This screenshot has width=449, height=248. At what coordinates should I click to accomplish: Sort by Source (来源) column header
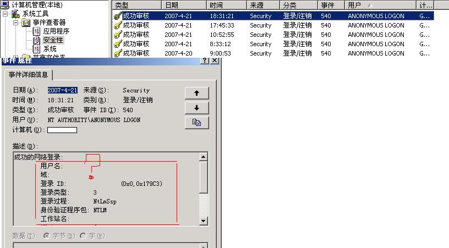coord(263,5)
